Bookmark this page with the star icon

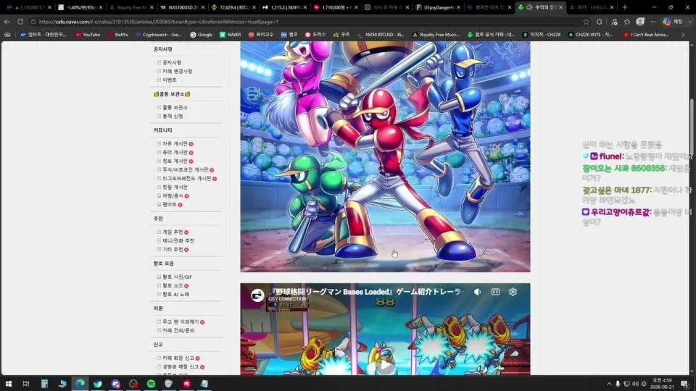pos(587,21)
